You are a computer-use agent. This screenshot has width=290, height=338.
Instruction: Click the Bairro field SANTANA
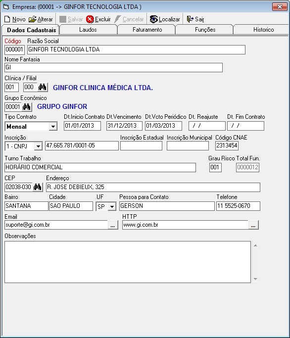26,206
